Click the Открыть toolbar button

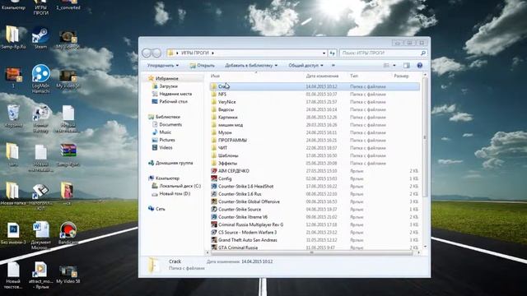(202, 66)
